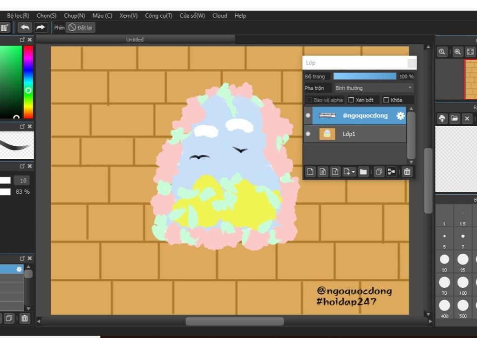Expand the add-layer dropdown arrow
The width and height of the screenshot is (477, 338).
pos(354,172)
